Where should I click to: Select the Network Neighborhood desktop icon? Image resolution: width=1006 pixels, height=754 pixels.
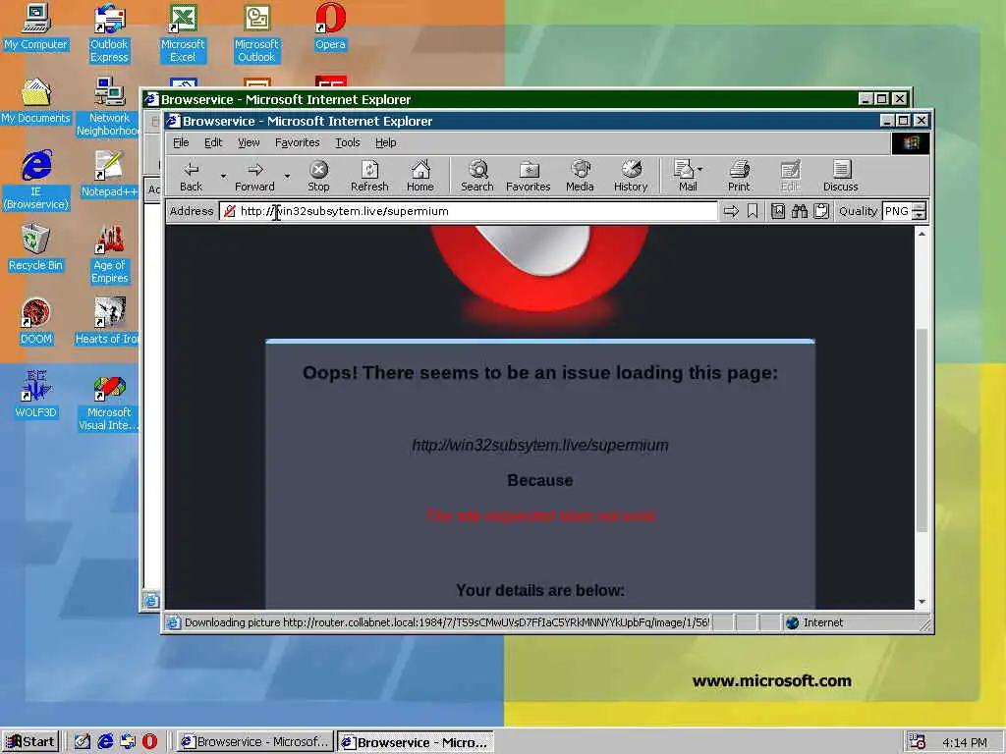(x=108, y=107)
